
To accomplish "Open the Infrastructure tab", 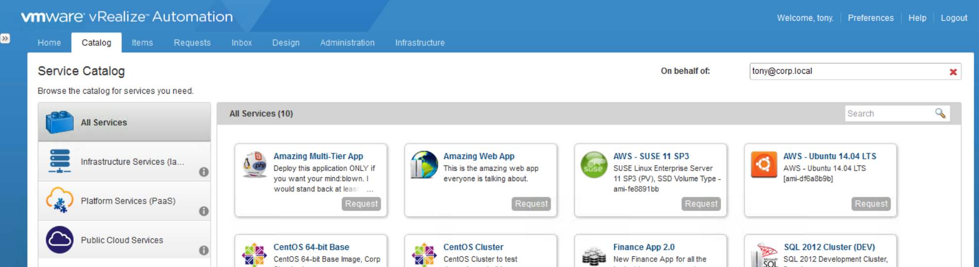I will coord(420,43).
